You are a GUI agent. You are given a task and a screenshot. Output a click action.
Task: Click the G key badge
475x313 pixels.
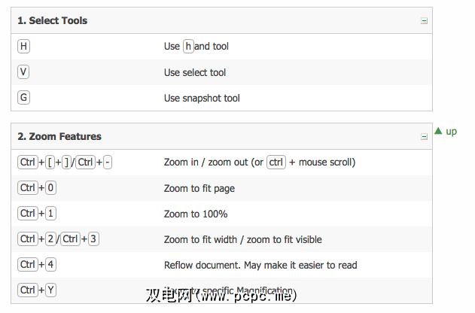tap(24, 98)
